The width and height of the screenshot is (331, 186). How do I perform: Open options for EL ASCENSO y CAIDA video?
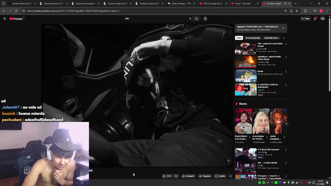pos(286,85)
